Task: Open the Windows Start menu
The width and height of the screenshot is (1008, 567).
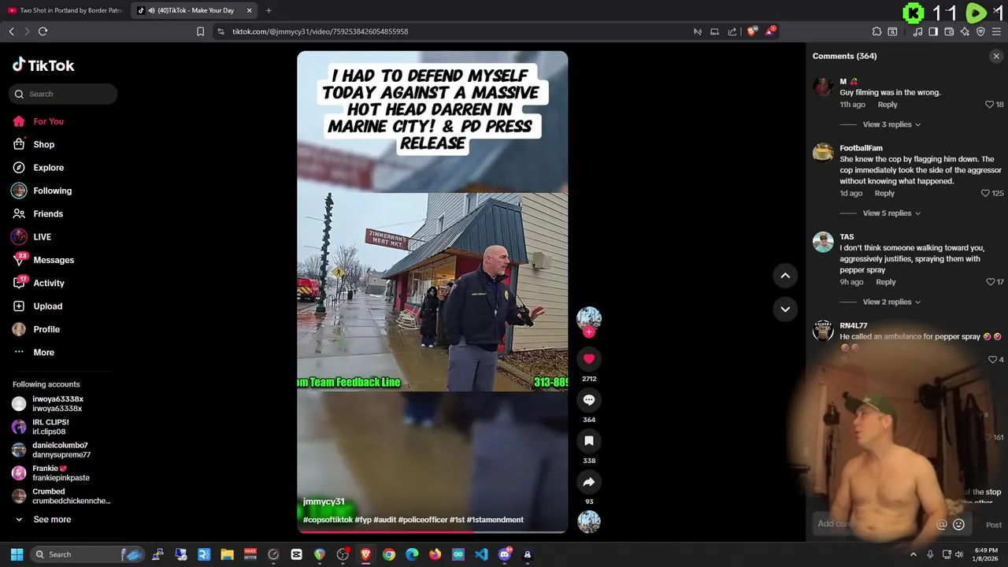Action: (17, 554)
